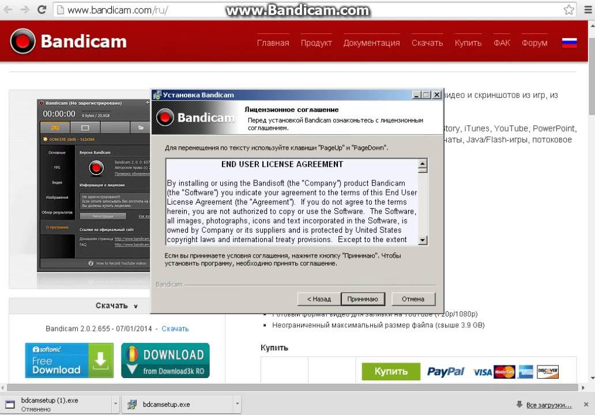Click the page vertical scrollbar thumb
This screenshot has height=415, width=595.
coord(592,76)
